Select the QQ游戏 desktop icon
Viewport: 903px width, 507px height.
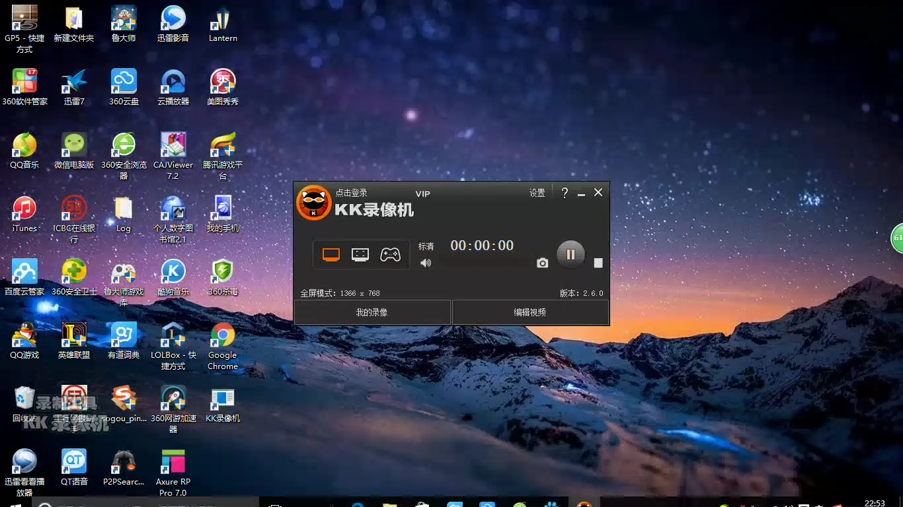pos(24,341)
